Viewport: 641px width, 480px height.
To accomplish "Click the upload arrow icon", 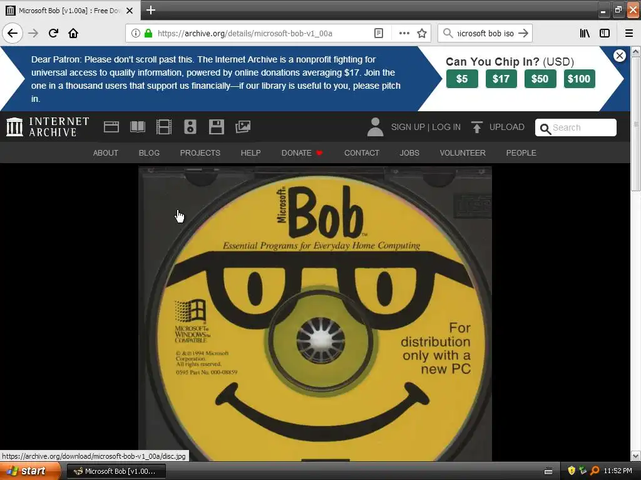I will tap(476, 127).
